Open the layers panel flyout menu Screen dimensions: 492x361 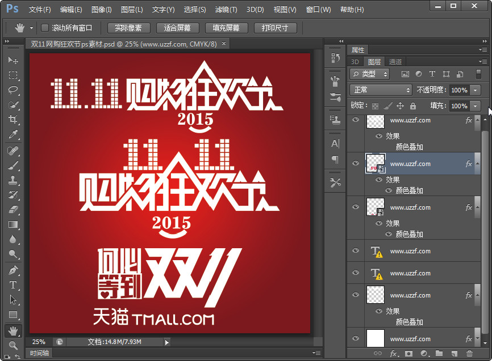pyautogui.click(x=482, y=61)
